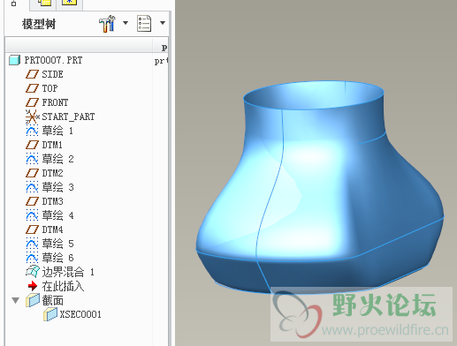Image resolution: width=457 pixels, height=346 pixels.
Task: Click the 草绘 2 label
Action: (x=57, y=159)
